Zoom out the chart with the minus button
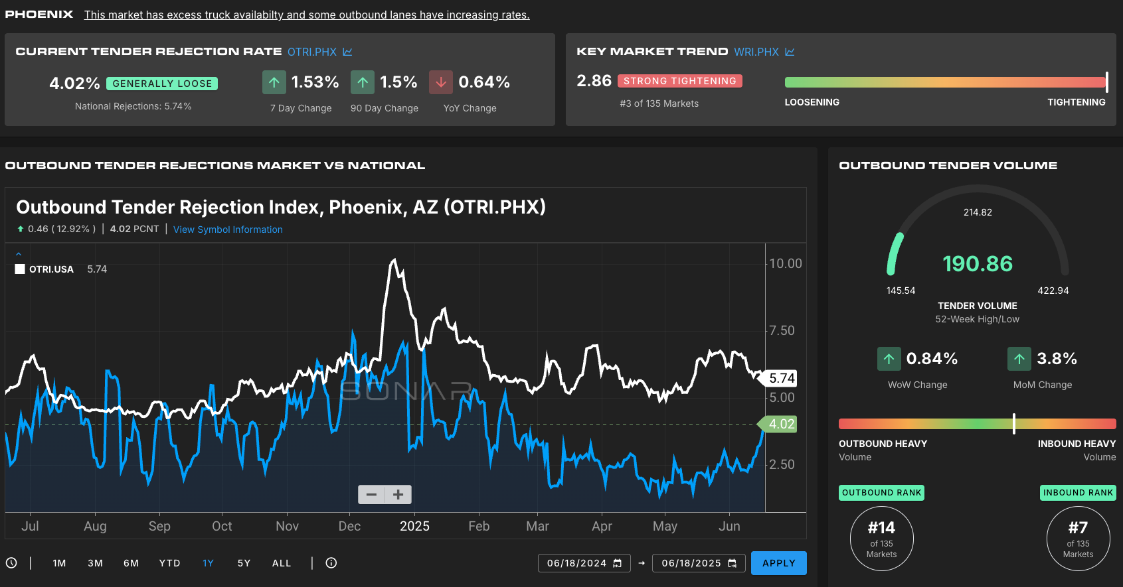1123x587 pixels. point(372,495)
